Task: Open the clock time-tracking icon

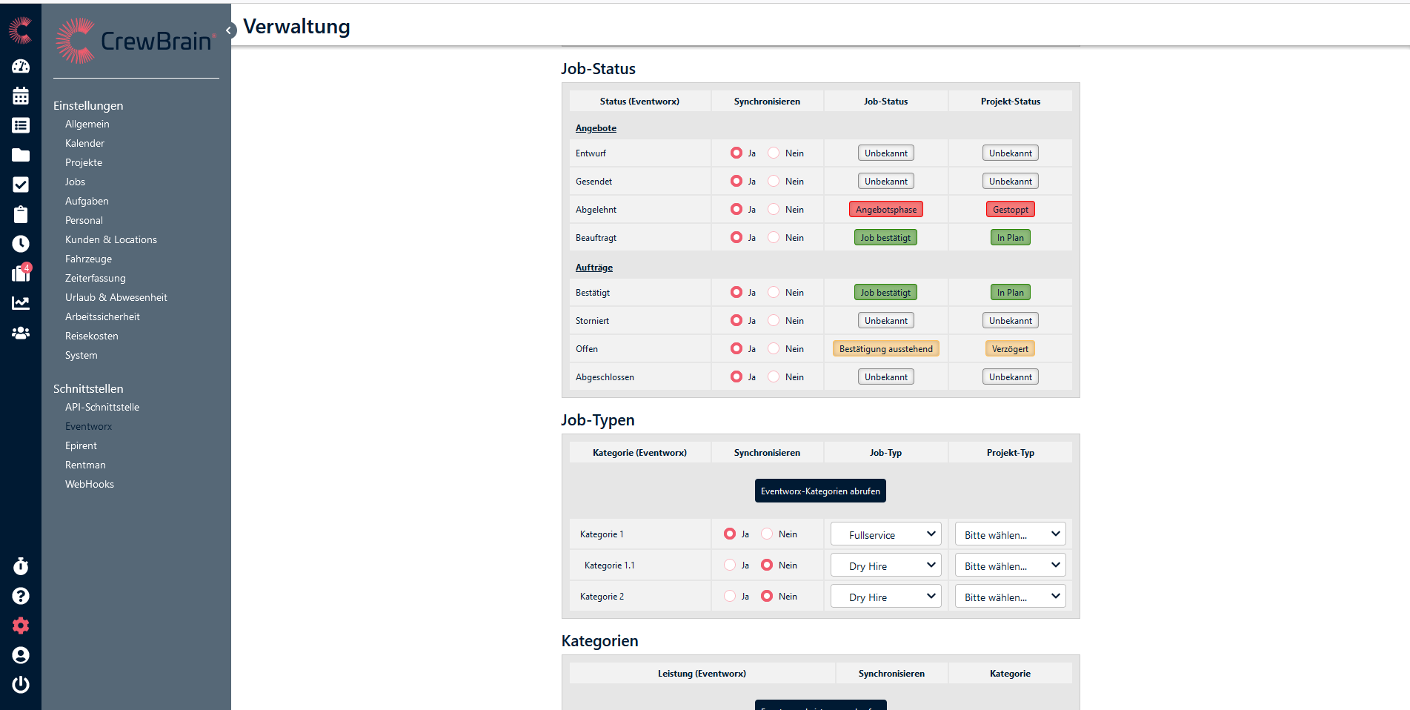Action: point(21,244)
